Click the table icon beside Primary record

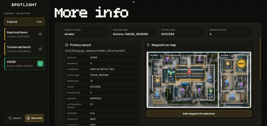click(x=67, y=45)
